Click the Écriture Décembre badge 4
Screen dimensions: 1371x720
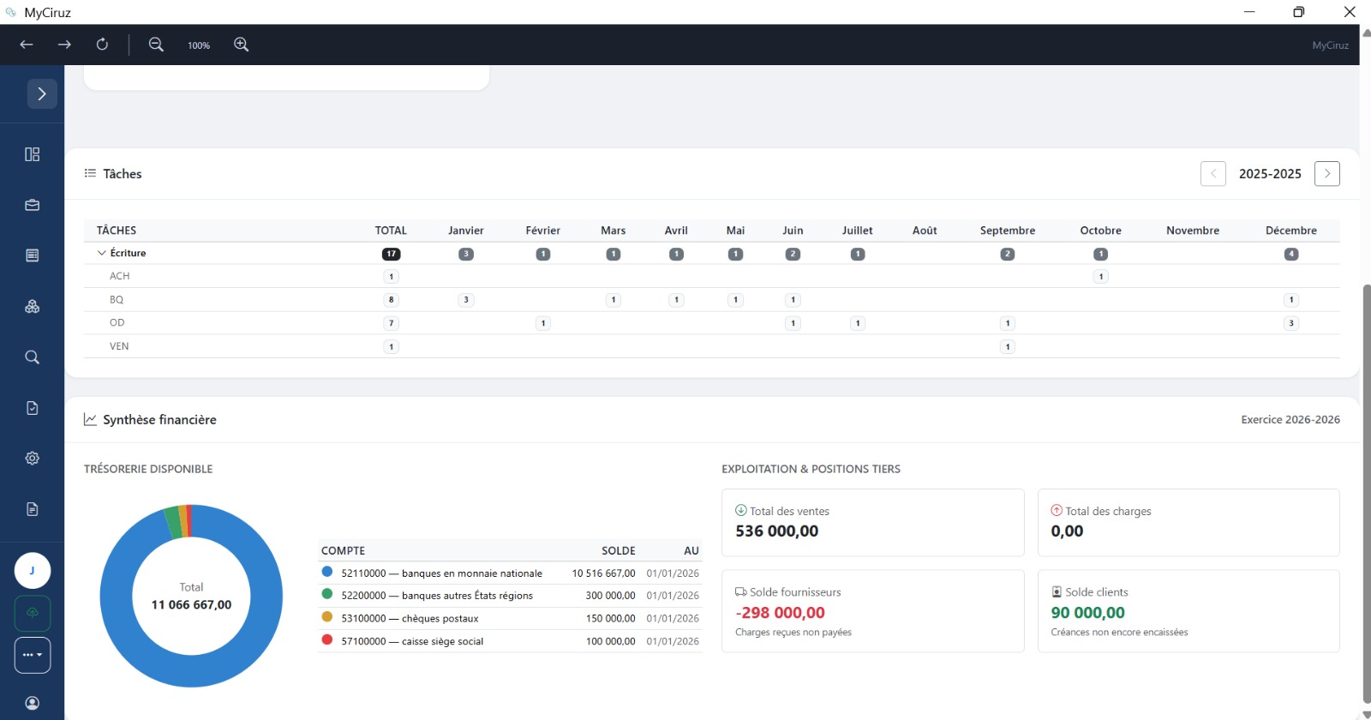click(1291, 254)
